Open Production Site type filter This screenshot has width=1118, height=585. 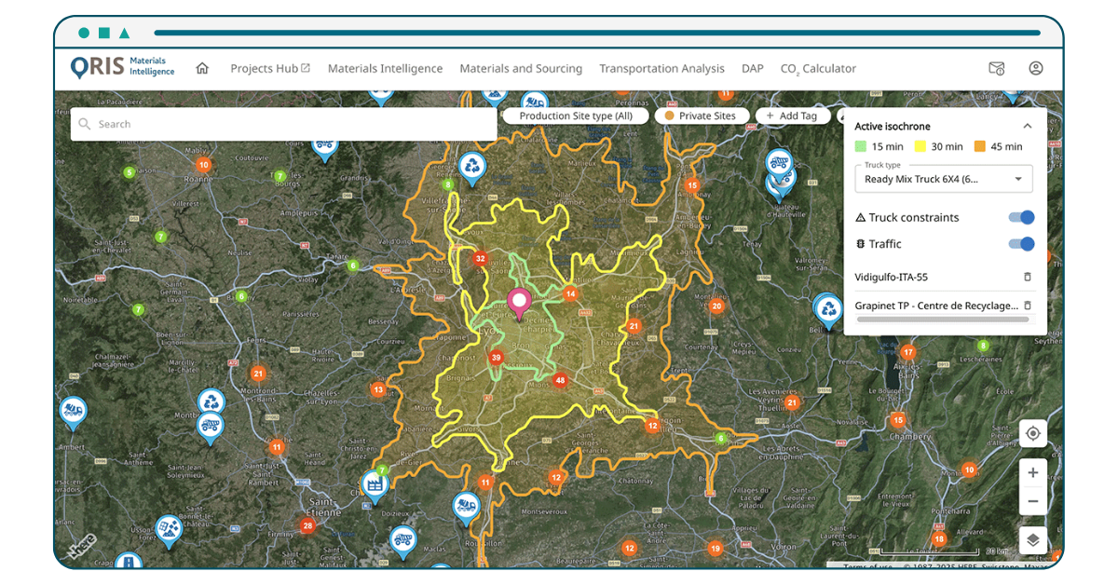[576, 116]
